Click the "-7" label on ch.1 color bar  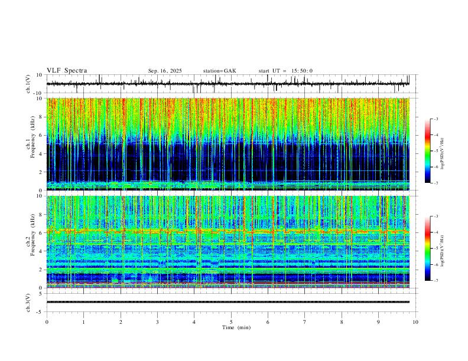point(435,183)
